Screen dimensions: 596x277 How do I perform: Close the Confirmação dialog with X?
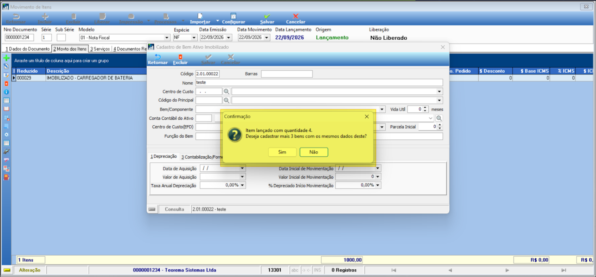pyautogui.click(x=367, y=117)
